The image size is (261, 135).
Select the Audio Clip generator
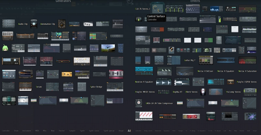23,24
